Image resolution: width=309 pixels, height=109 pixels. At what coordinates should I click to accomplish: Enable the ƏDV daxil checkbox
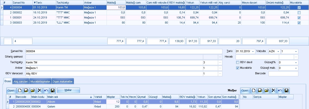click(x=238, y=62)
